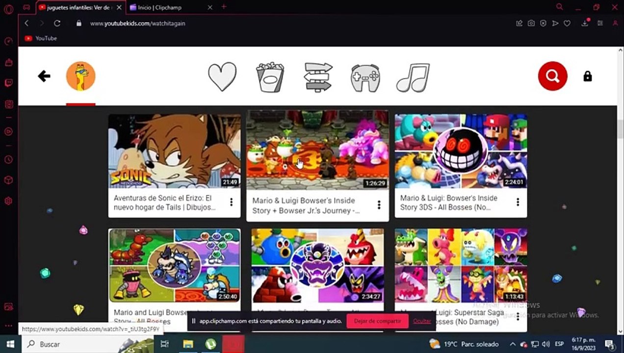The width and height of the screenshot is (624, 353).
Task: Open options menu for Bowser Jr.'s Journey video
Action: click(379, 205)
